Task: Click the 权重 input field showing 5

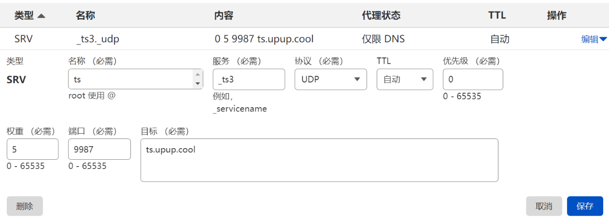Action: pyautogui.click(x=32, y=150)
